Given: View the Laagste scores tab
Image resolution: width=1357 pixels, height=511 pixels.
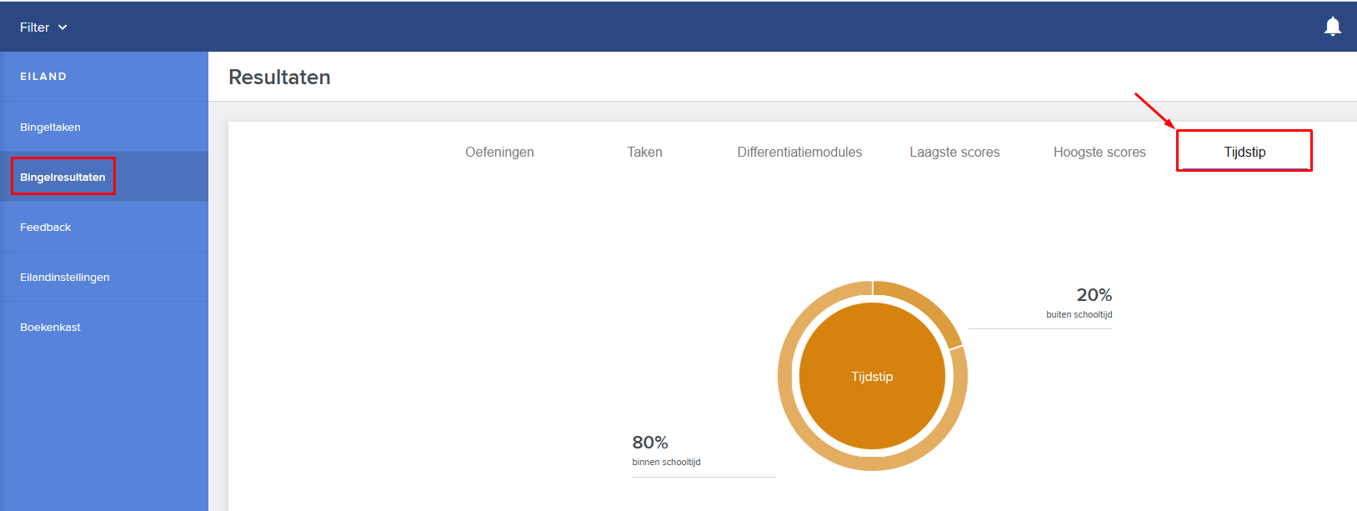Looking at the screenshot, I should pyautogui.click(x=954, y=152).
